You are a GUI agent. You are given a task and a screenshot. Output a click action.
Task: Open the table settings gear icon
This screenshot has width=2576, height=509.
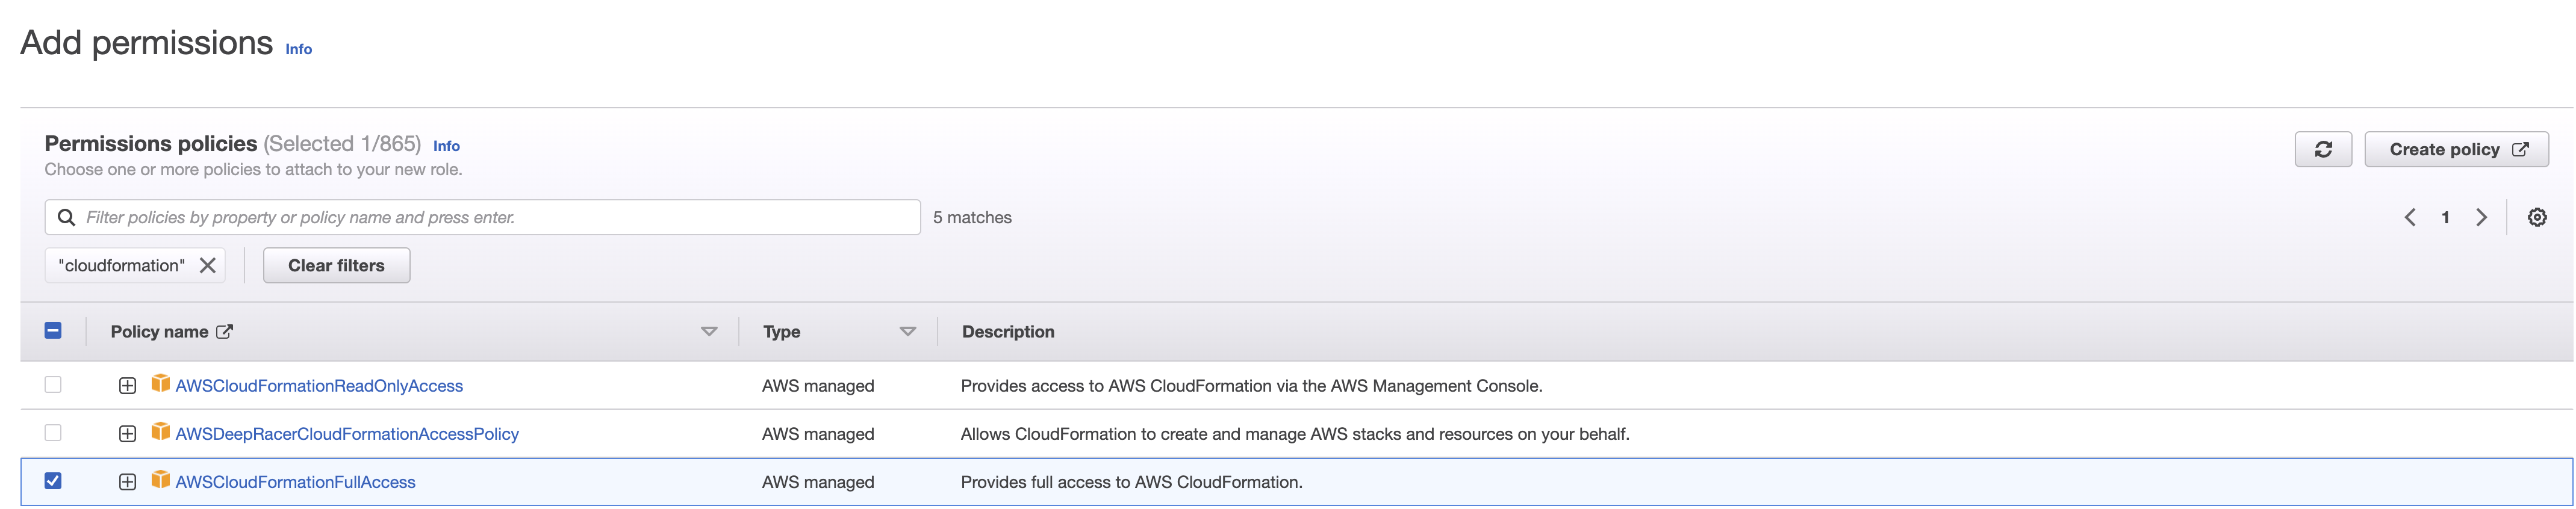tap(2536, 217)
